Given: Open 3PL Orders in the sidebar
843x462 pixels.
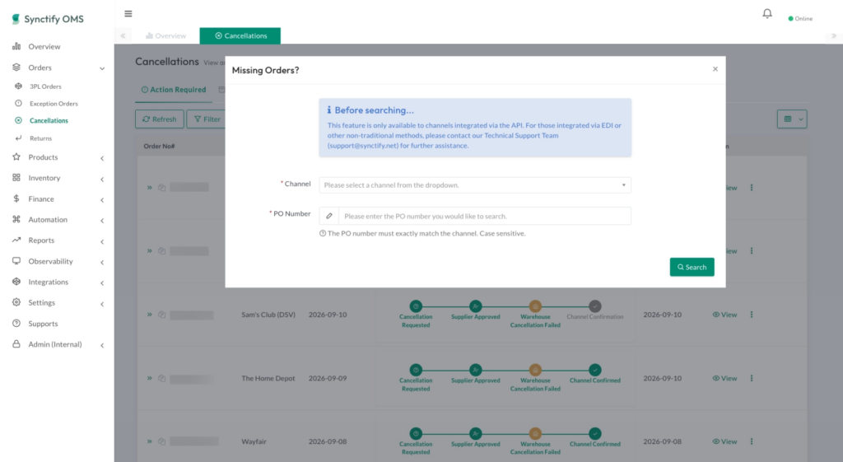Looking at the screenshot, I should [45, 86].
